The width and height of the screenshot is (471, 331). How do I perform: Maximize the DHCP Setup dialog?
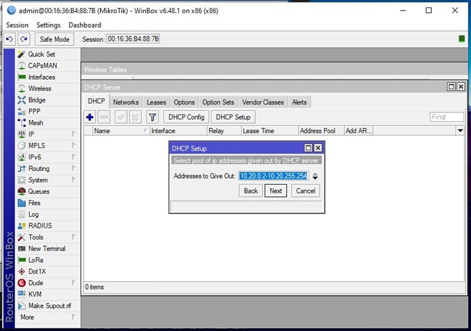(308, 148)
